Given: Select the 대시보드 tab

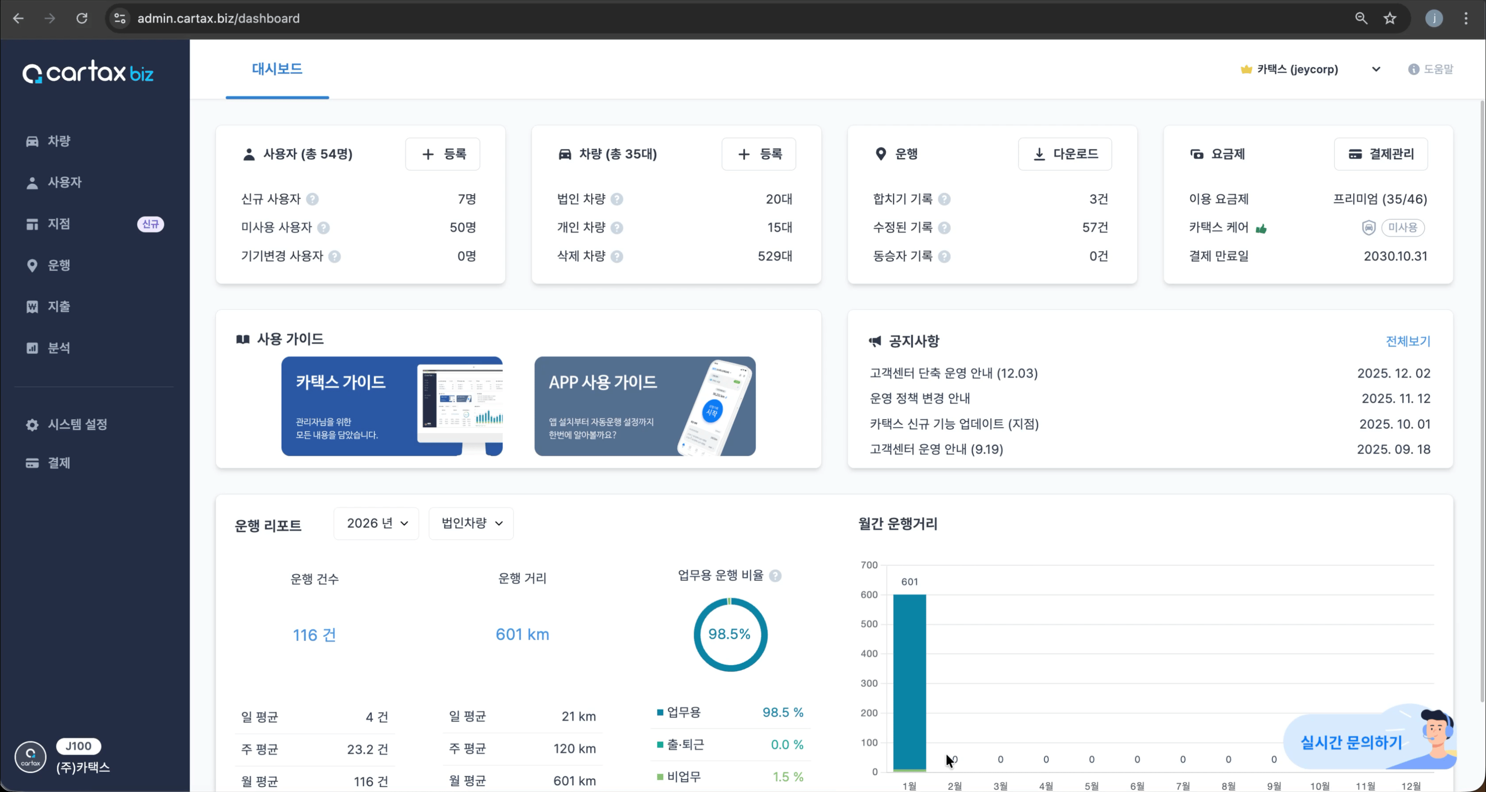Looking at the screenshot, I should [277, 69].
